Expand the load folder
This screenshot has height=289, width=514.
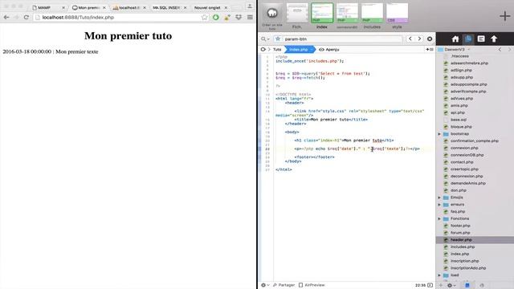tap(439, 275)
